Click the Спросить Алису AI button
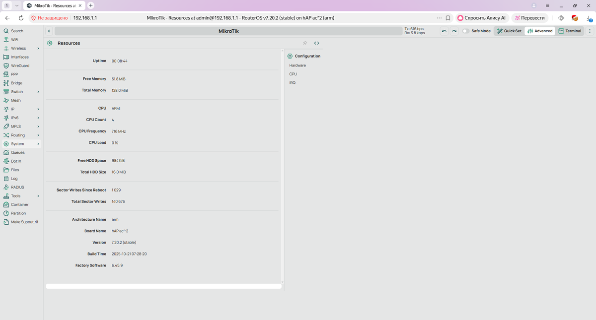 (x=482, y=18)
